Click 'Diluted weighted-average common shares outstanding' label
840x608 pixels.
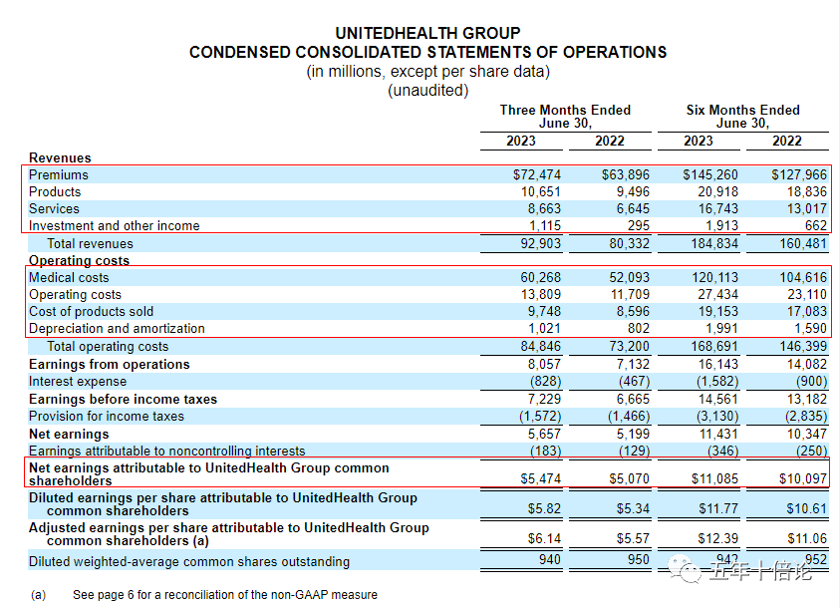coord(189,562)
